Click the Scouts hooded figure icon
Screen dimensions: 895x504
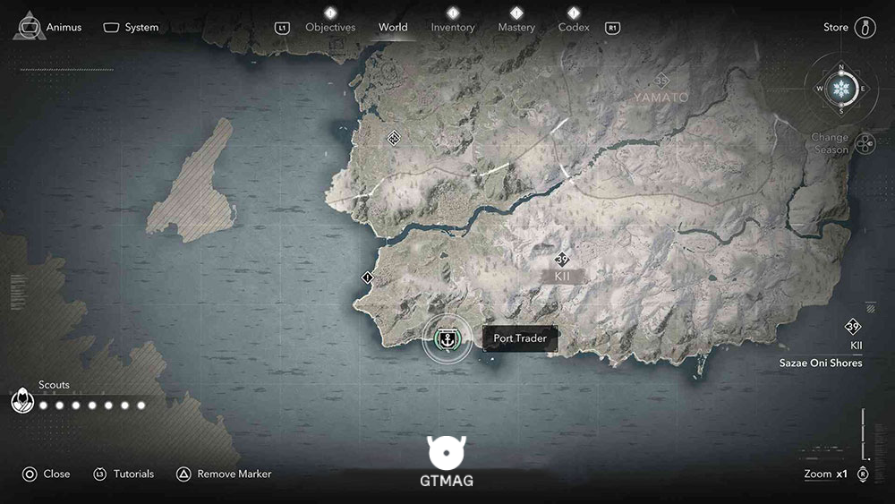pyautogui.click(x=22, y=399)
